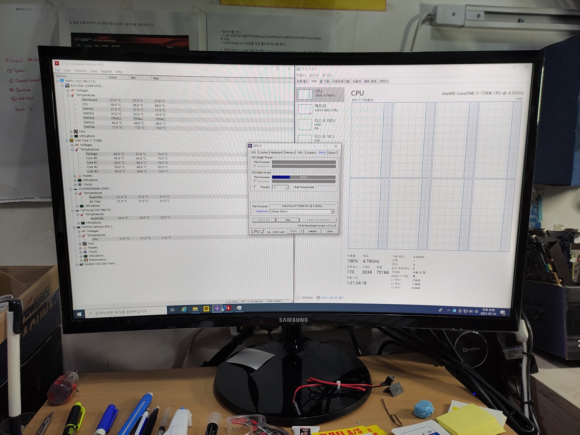Click the CPU-Z title bar icon
Image resolution: width=580 pixels, height=435 pixels.
(251, 146)
